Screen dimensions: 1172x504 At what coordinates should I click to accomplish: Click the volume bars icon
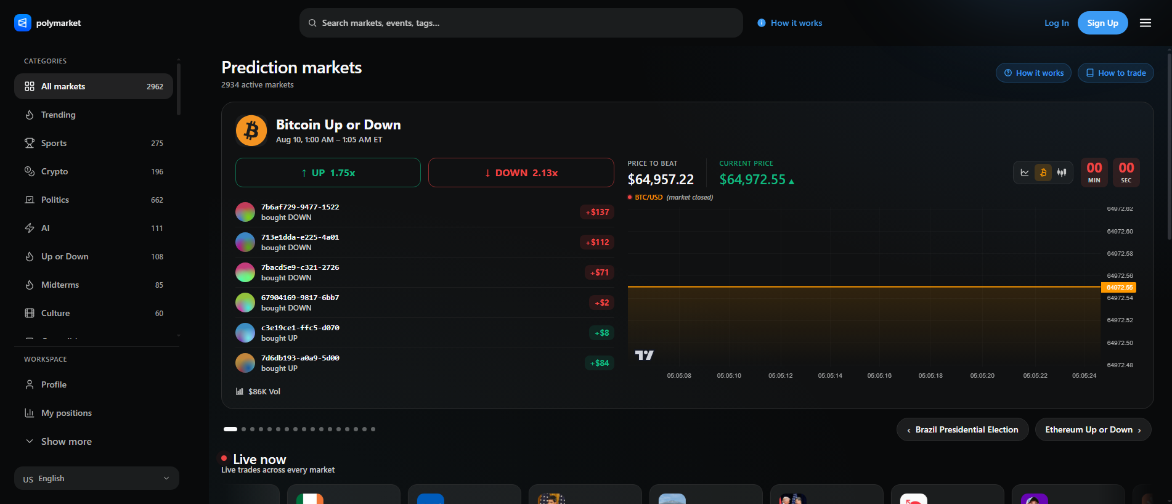click(240, 391)
